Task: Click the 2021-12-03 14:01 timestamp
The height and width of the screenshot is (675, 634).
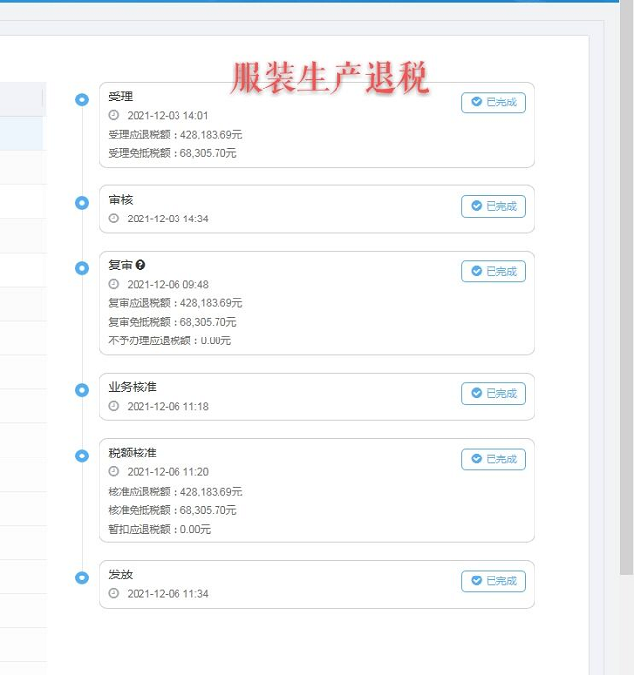Action: tap(168, 115)
